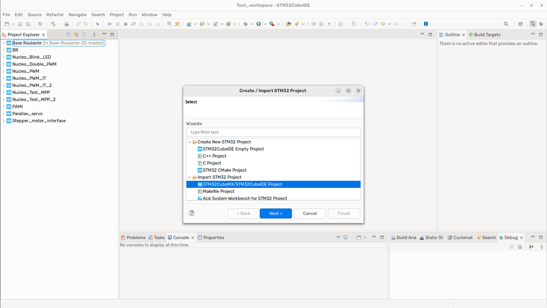Click the dialog help question mark icon

click(x=192, y=213)
